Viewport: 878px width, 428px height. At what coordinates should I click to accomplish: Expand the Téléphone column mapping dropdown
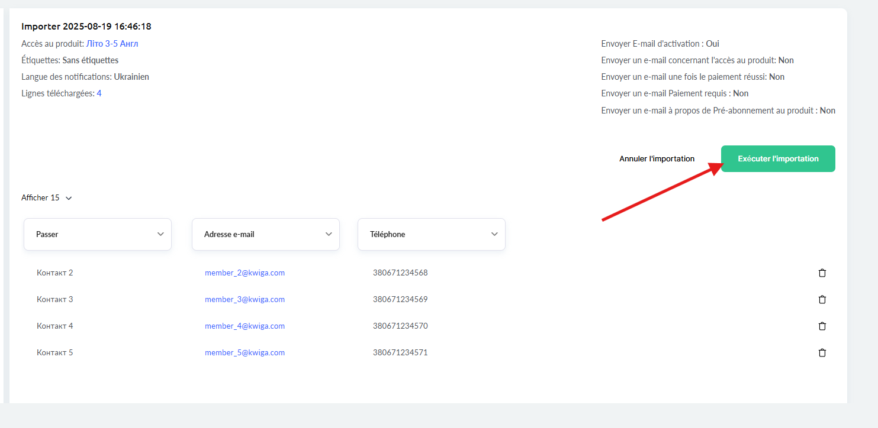[432, 234]
